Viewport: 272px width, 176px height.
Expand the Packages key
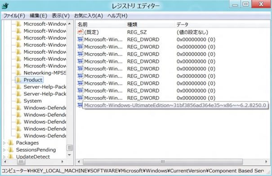pos(4,143)
